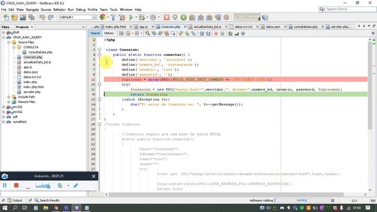Screen dimensions: 377x212
Task: Collapse the Source Files folder node
Action: point(9,42)
